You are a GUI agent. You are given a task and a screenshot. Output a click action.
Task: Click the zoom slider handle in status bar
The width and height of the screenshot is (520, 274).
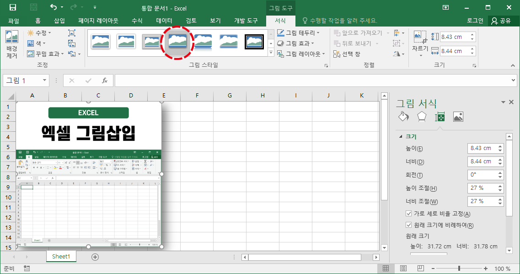pyautogui.click(x=459, y=269)
